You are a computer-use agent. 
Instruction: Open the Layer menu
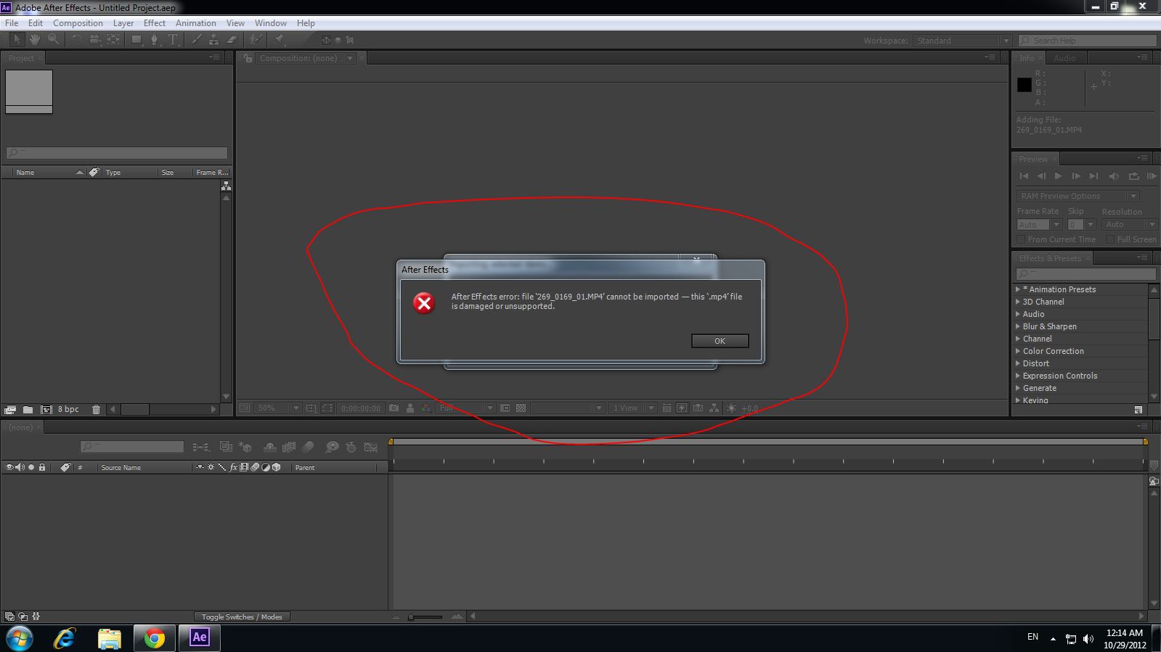(x=123, y=23)
